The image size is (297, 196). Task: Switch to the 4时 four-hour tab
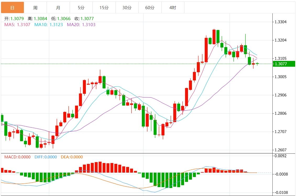click(173, 8)
